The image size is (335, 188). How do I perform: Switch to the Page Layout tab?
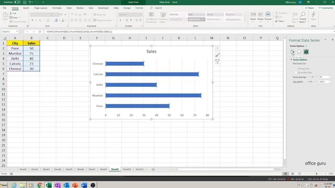[41, 8]
